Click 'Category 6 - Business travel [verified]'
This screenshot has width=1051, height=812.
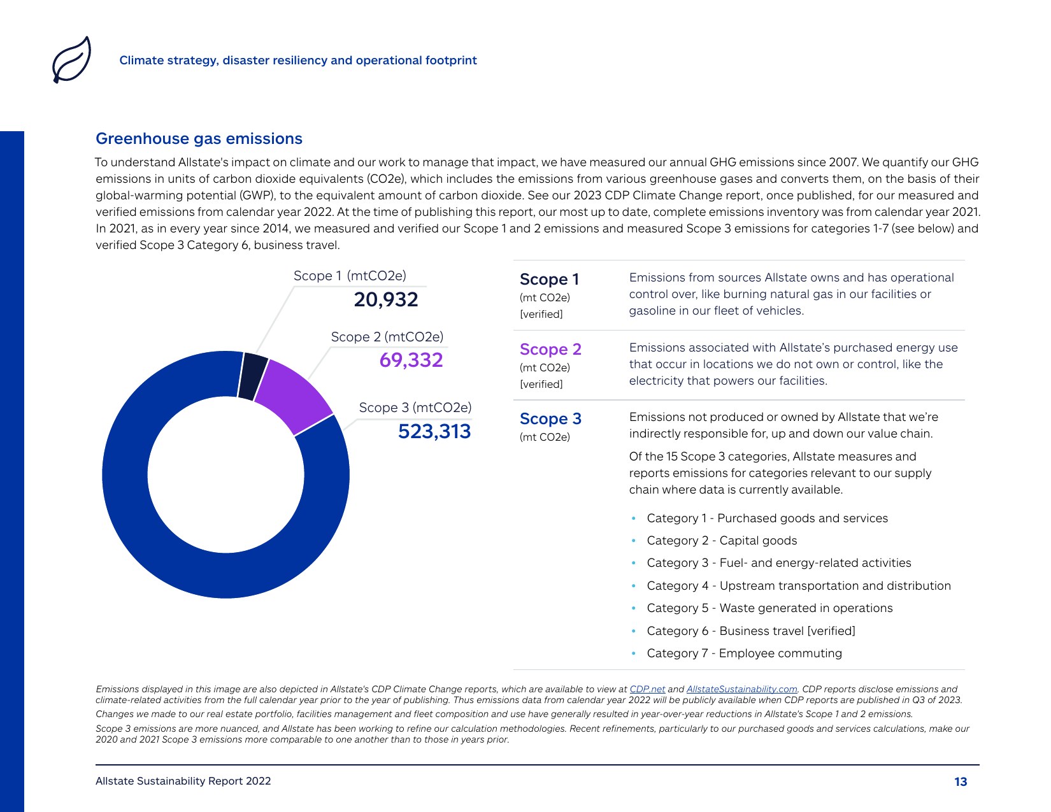(751, 631)
